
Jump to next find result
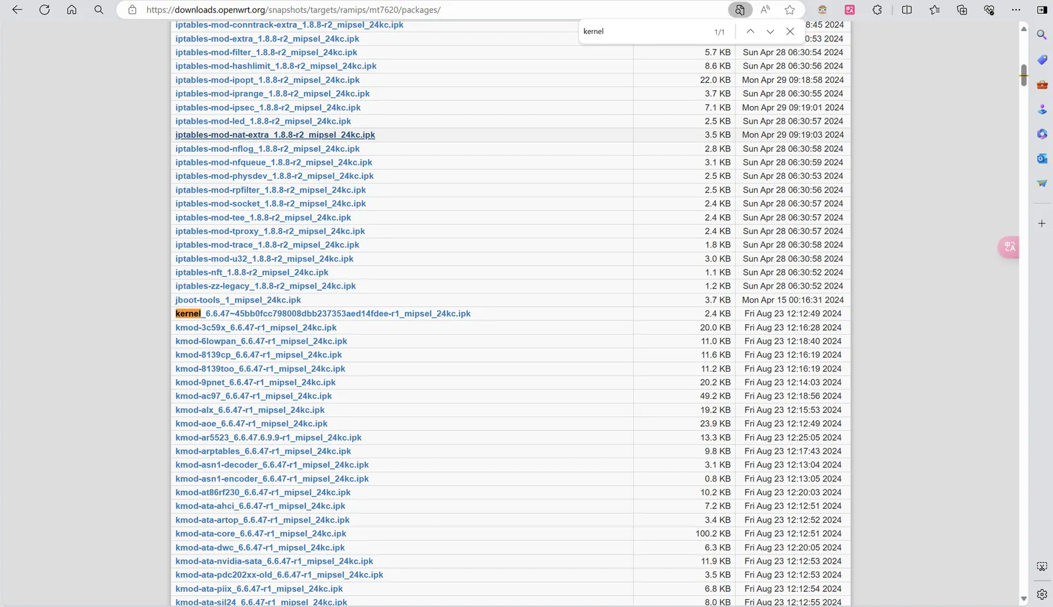pos(770,32)
